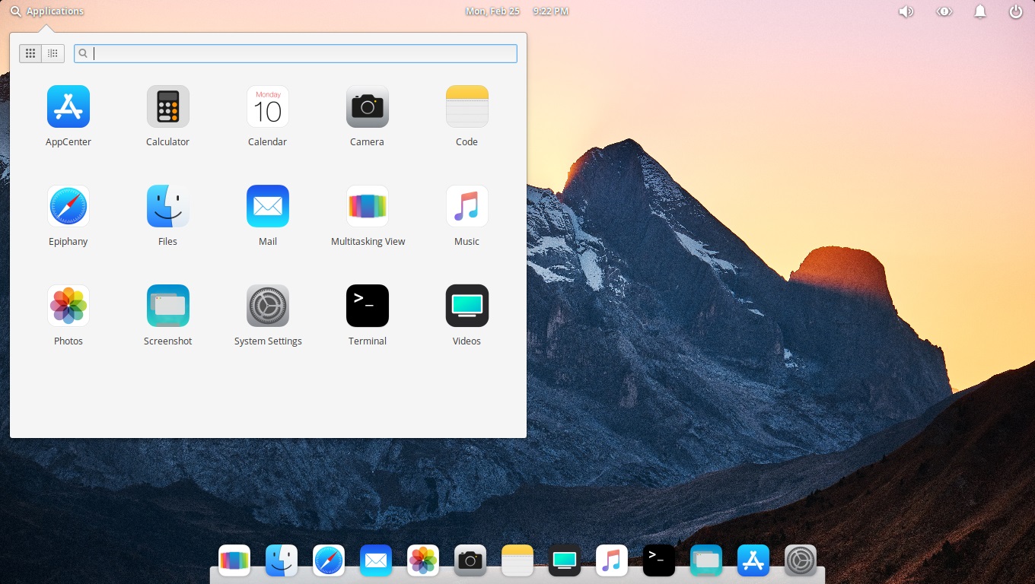The image size is (1035, 584).
Task: Open Multitasking View from the applications grid
Action: [x=368, y=215]
